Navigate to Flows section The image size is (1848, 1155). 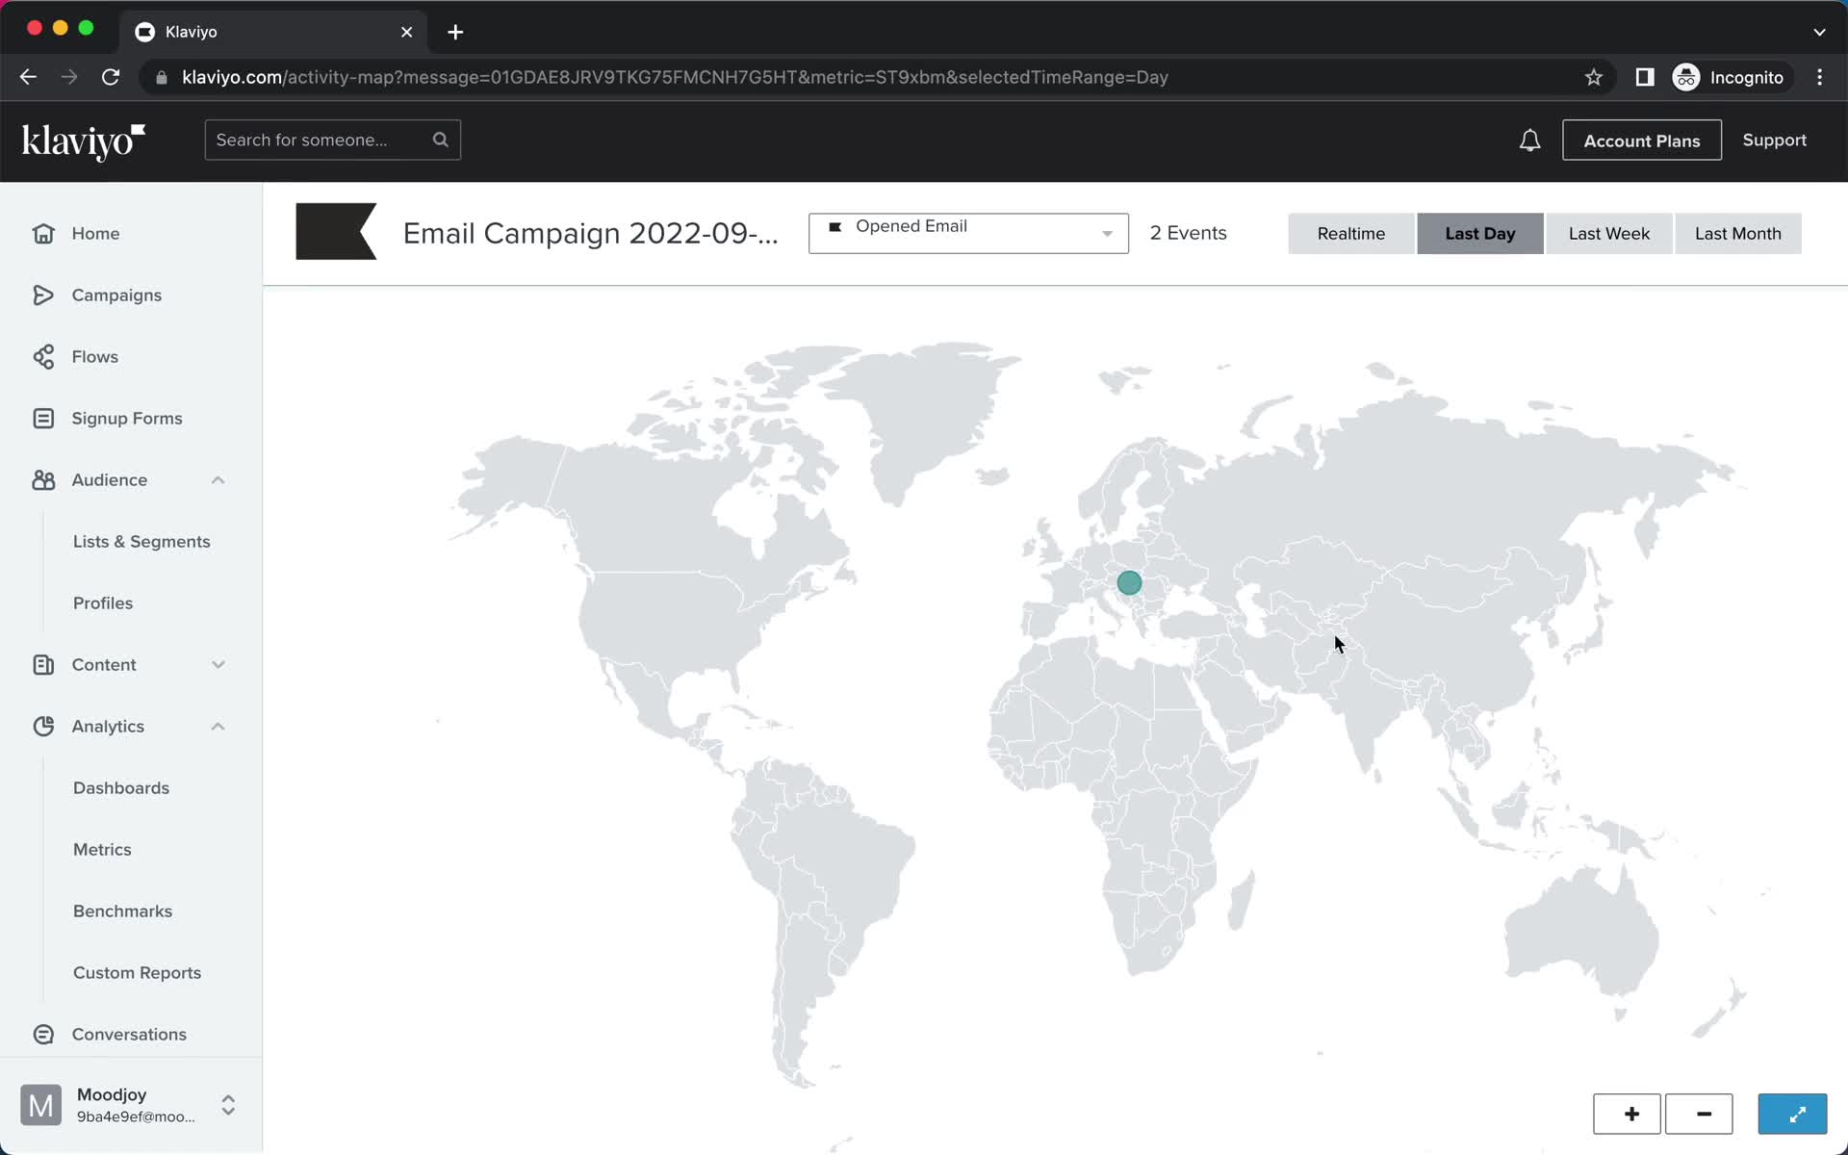point(94,355)
